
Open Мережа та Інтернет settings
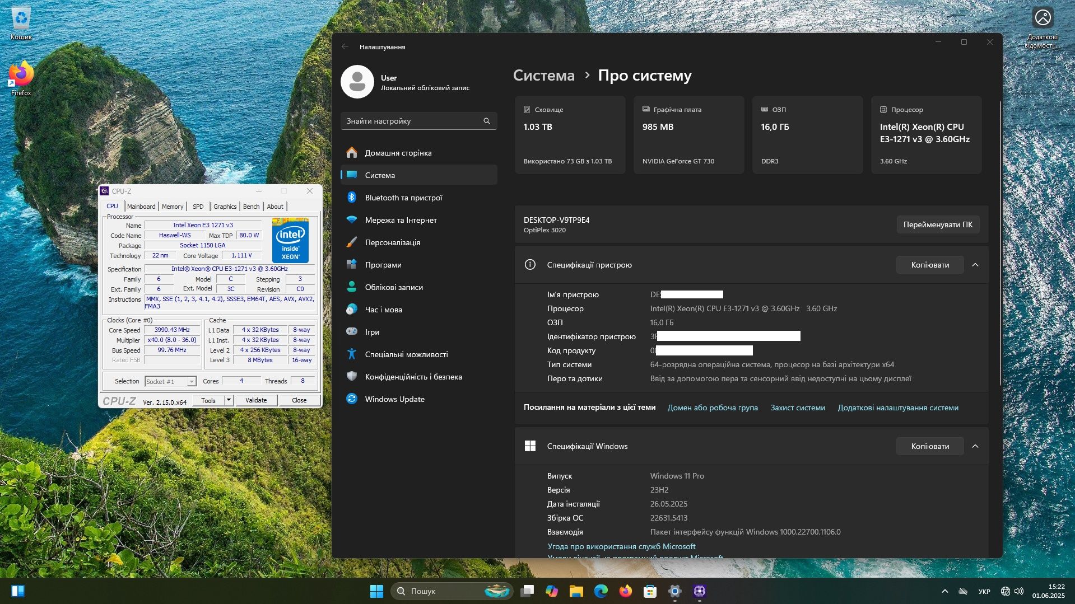[418, 220]
